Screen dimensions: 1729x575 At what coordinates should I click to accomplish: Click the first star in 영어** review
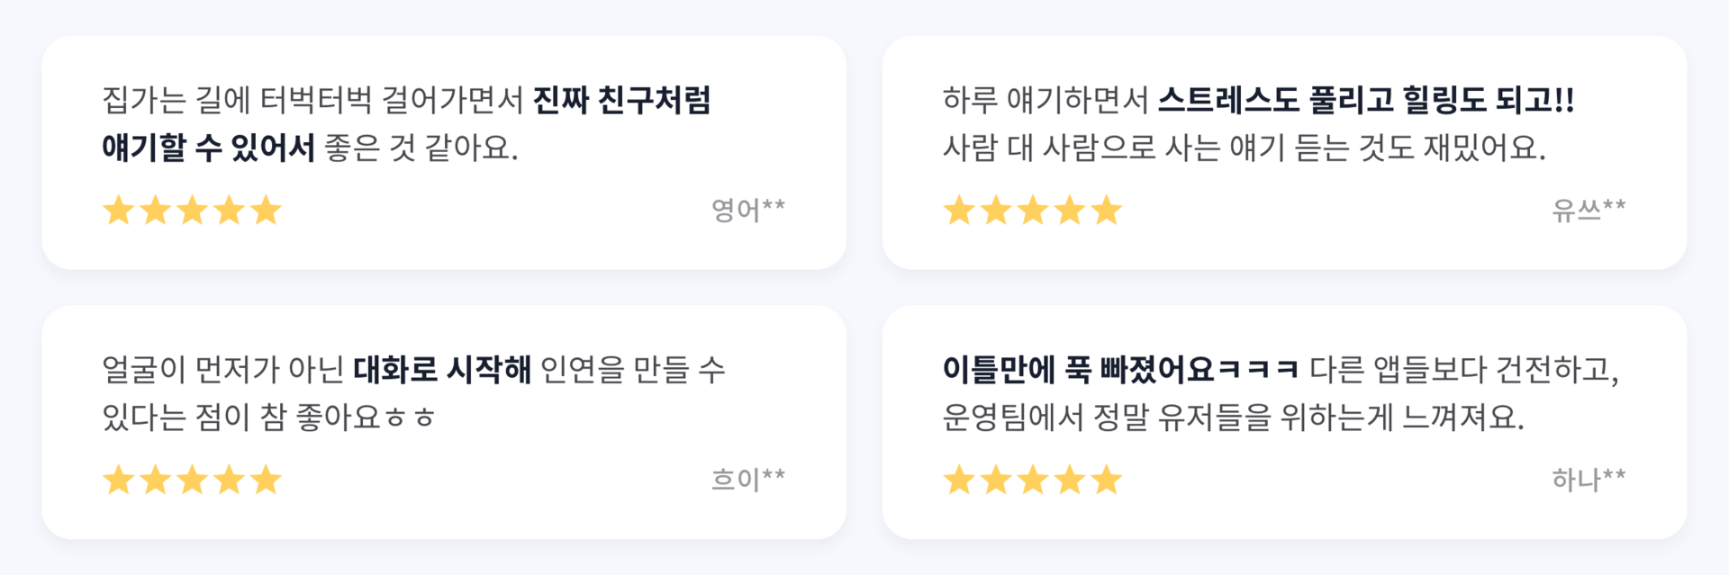coord(119,211)
